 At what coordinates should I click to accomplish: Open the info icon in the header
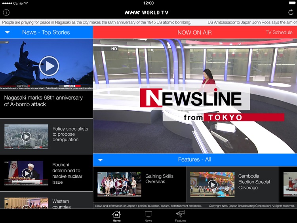pyautogui.click(x=6, y=13)
